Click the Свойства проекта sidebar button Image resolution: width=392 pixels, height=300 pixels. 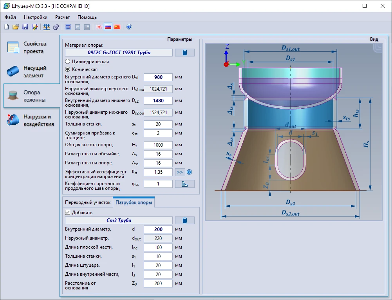pyautogui.click(x=31, y=47)
